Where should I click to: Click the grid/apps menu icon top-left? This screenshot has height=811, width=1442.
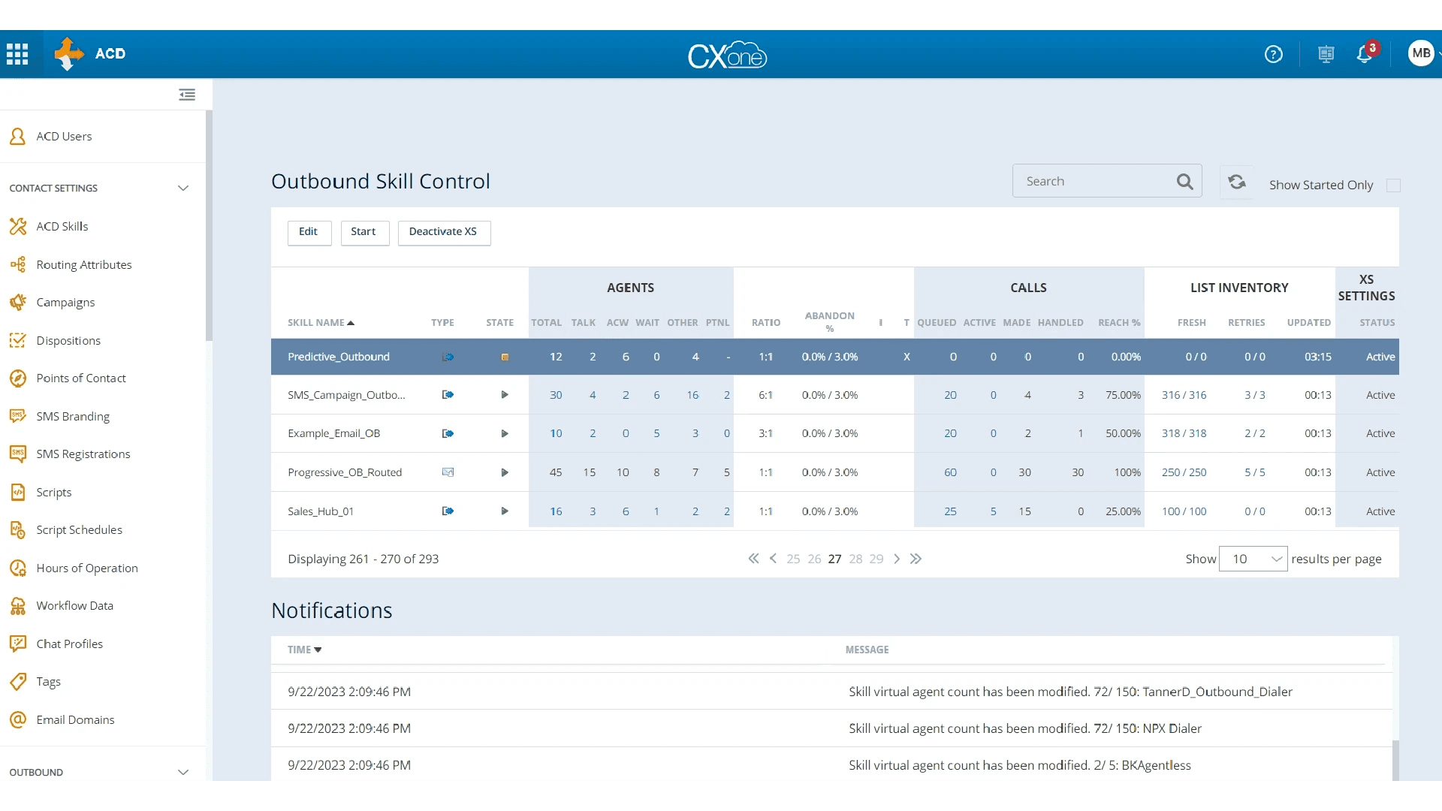coord(18,53)
